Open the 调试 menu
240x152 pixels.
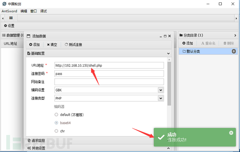click(43, 11)
